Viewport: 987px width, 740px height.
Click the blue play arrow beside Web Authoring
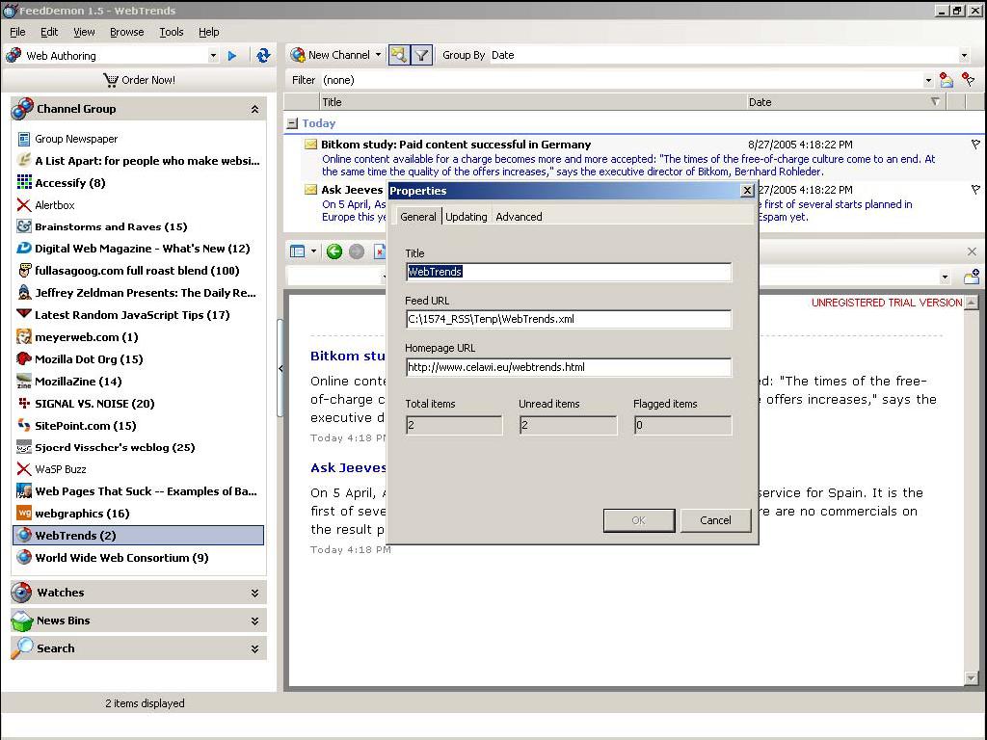[232, 55]
